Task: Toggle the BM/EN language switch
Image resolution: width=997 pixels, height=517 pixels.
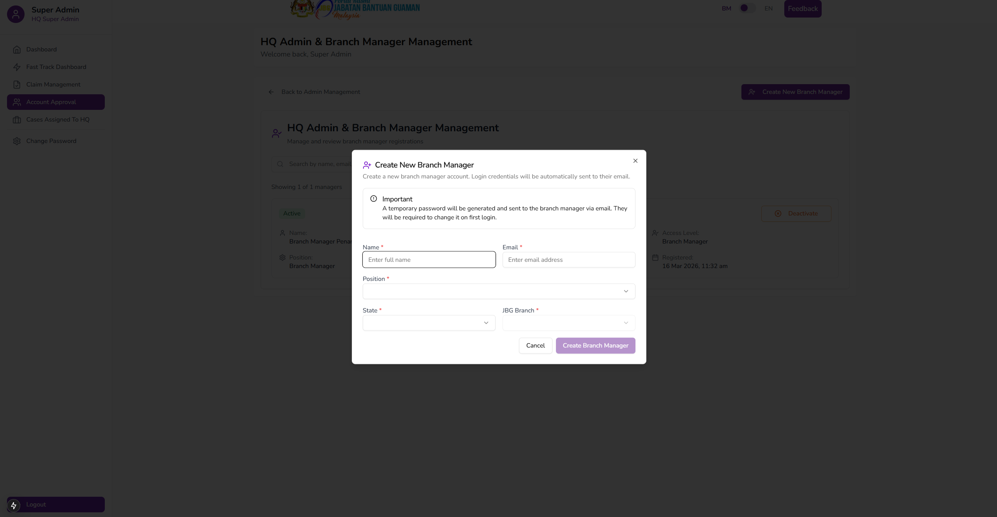Action: coord(747,8)
